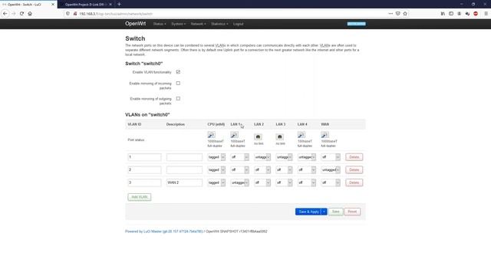
Task: Click LAN 3 no-link port icon
Action: pos(279,136)
